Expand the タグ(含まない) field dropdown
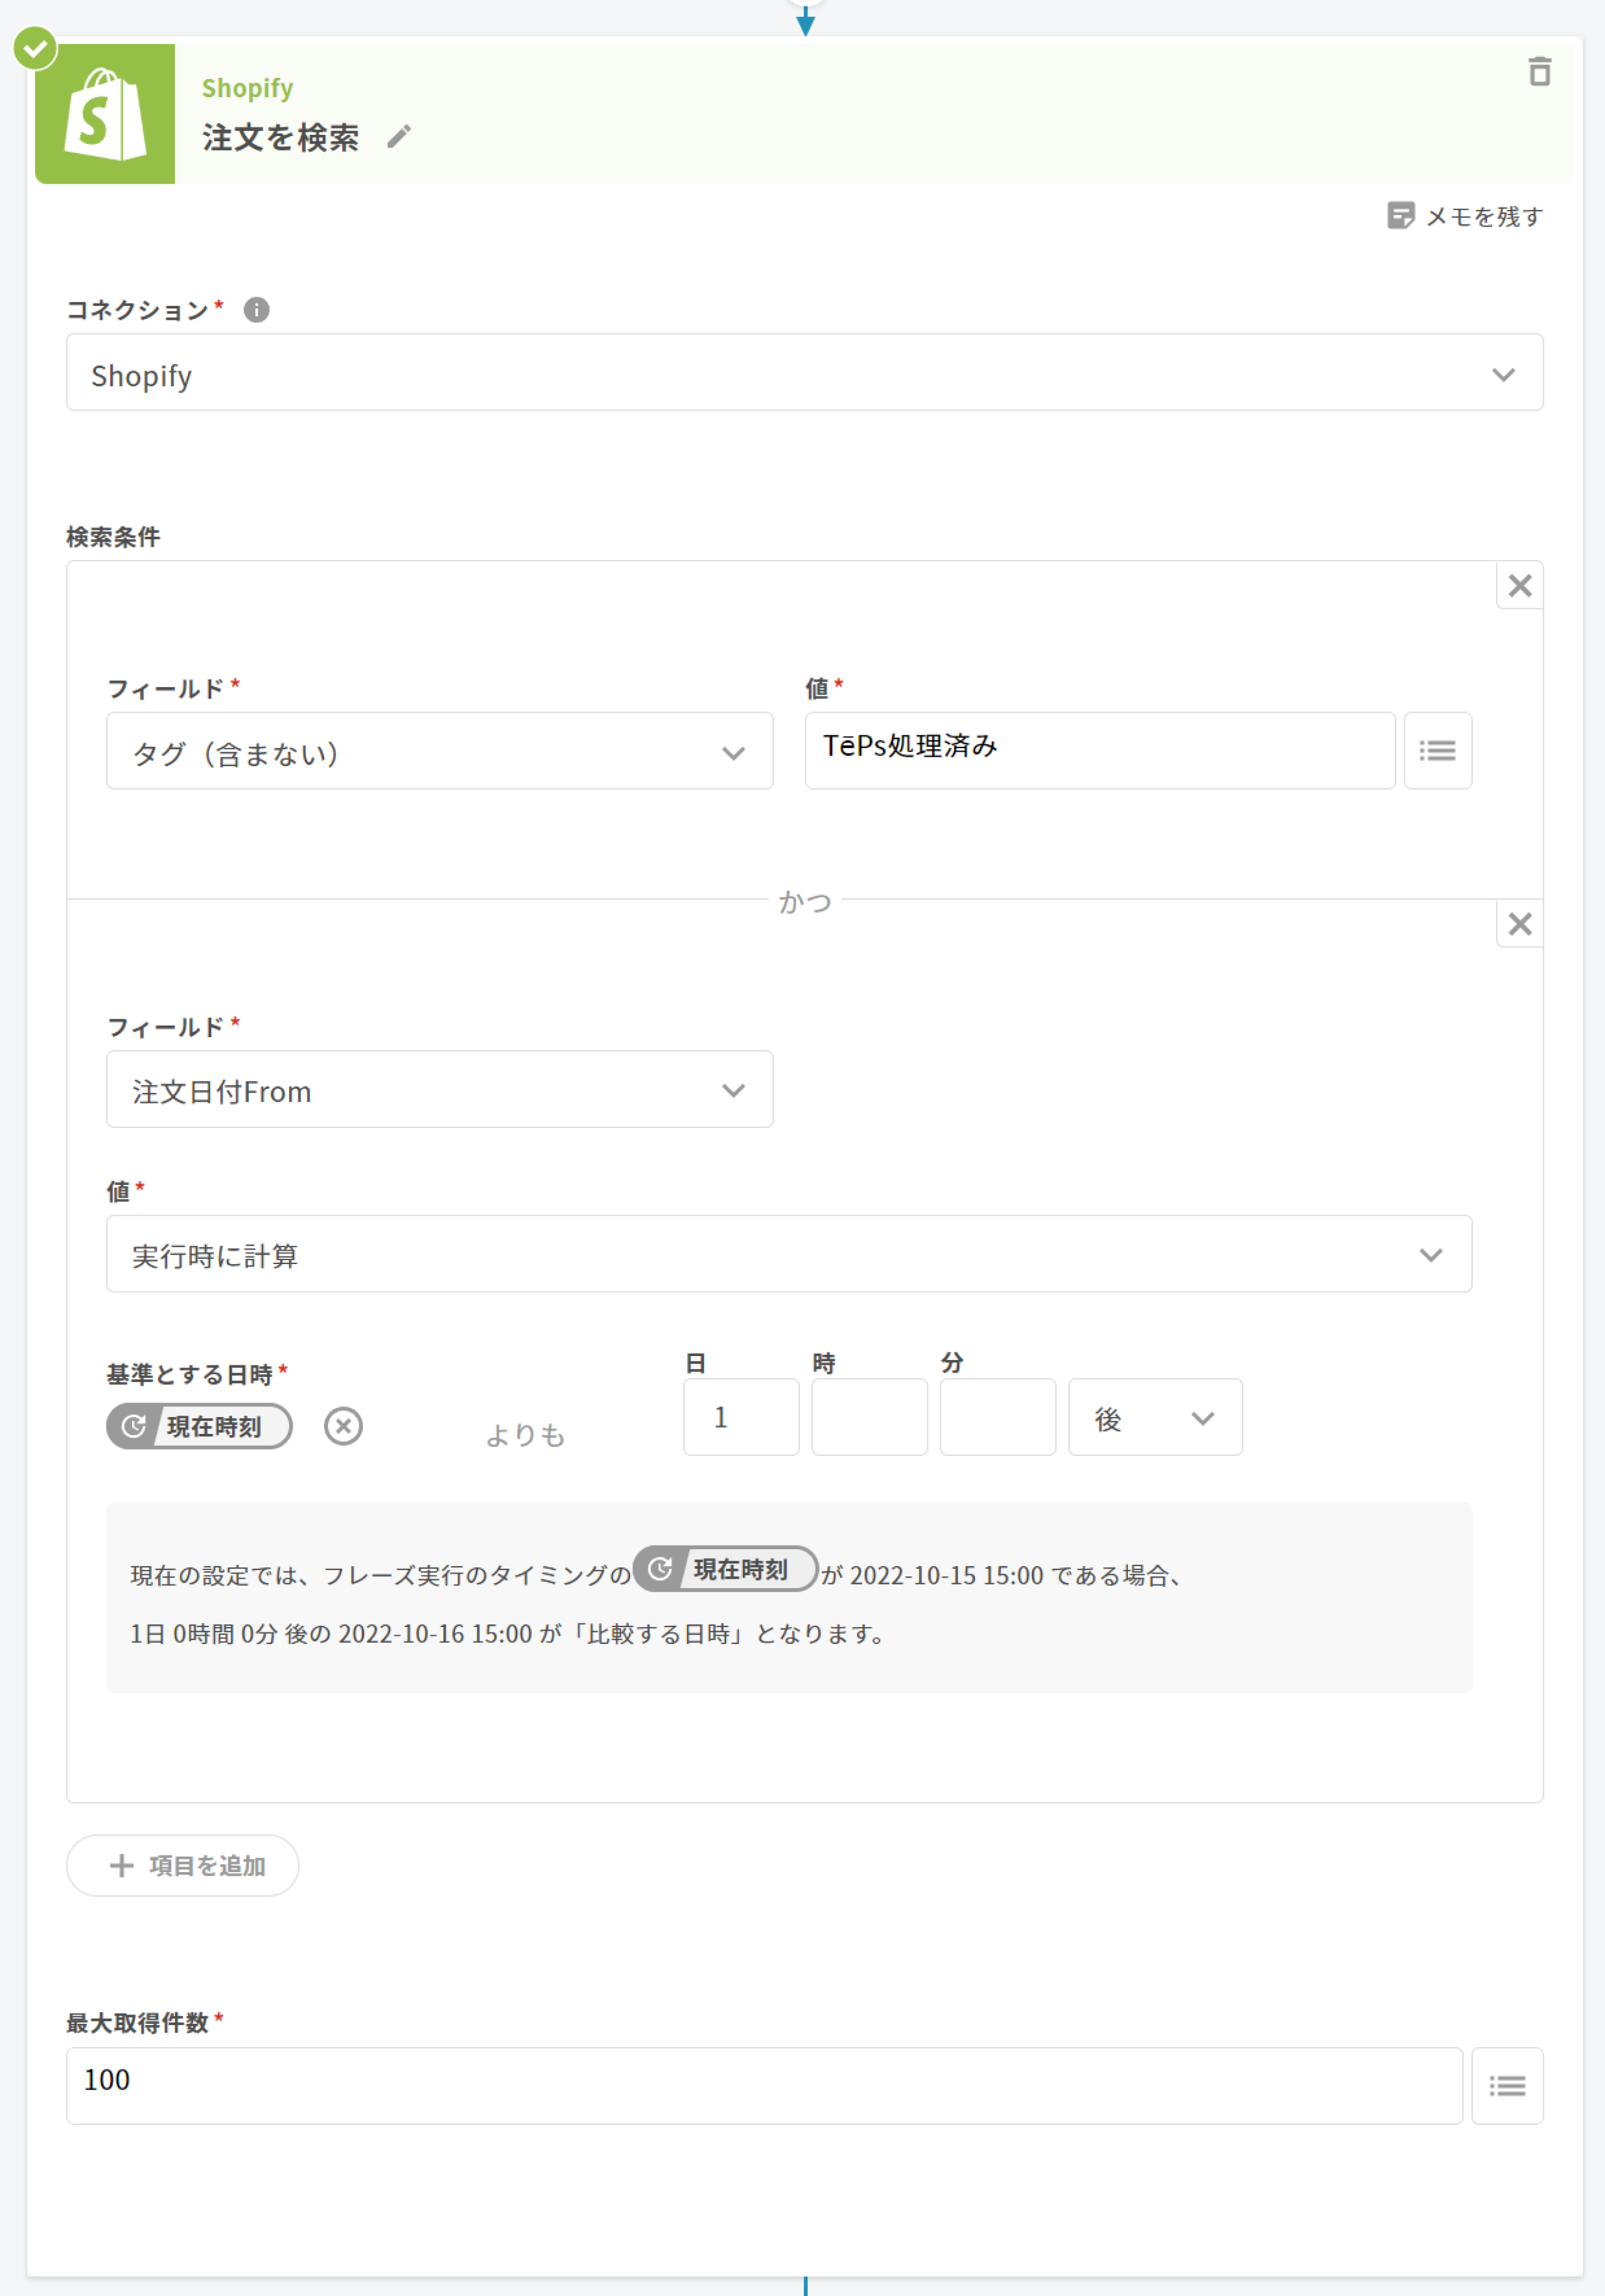 (x=439, y=752)
